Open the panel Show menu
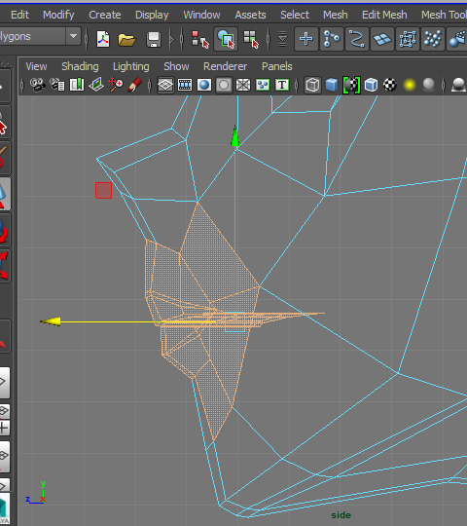 pos(176,66)
